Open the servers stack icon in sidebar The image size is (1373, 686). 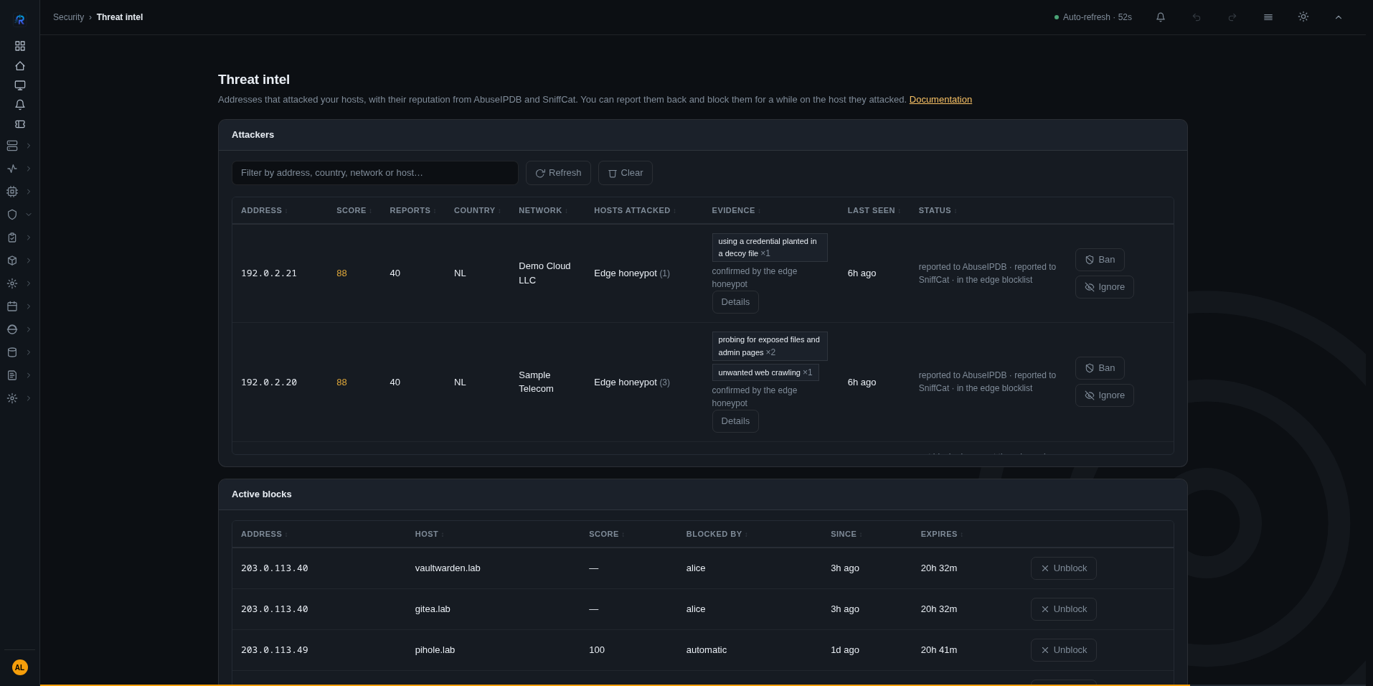[12, 146]
